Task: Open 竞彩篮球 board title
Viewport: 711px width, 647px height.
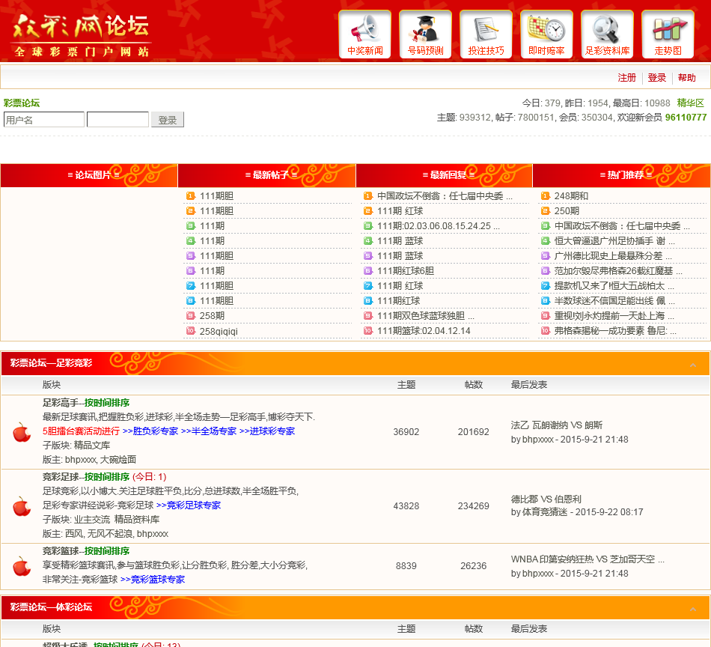Action: click(x=61, y=551)
